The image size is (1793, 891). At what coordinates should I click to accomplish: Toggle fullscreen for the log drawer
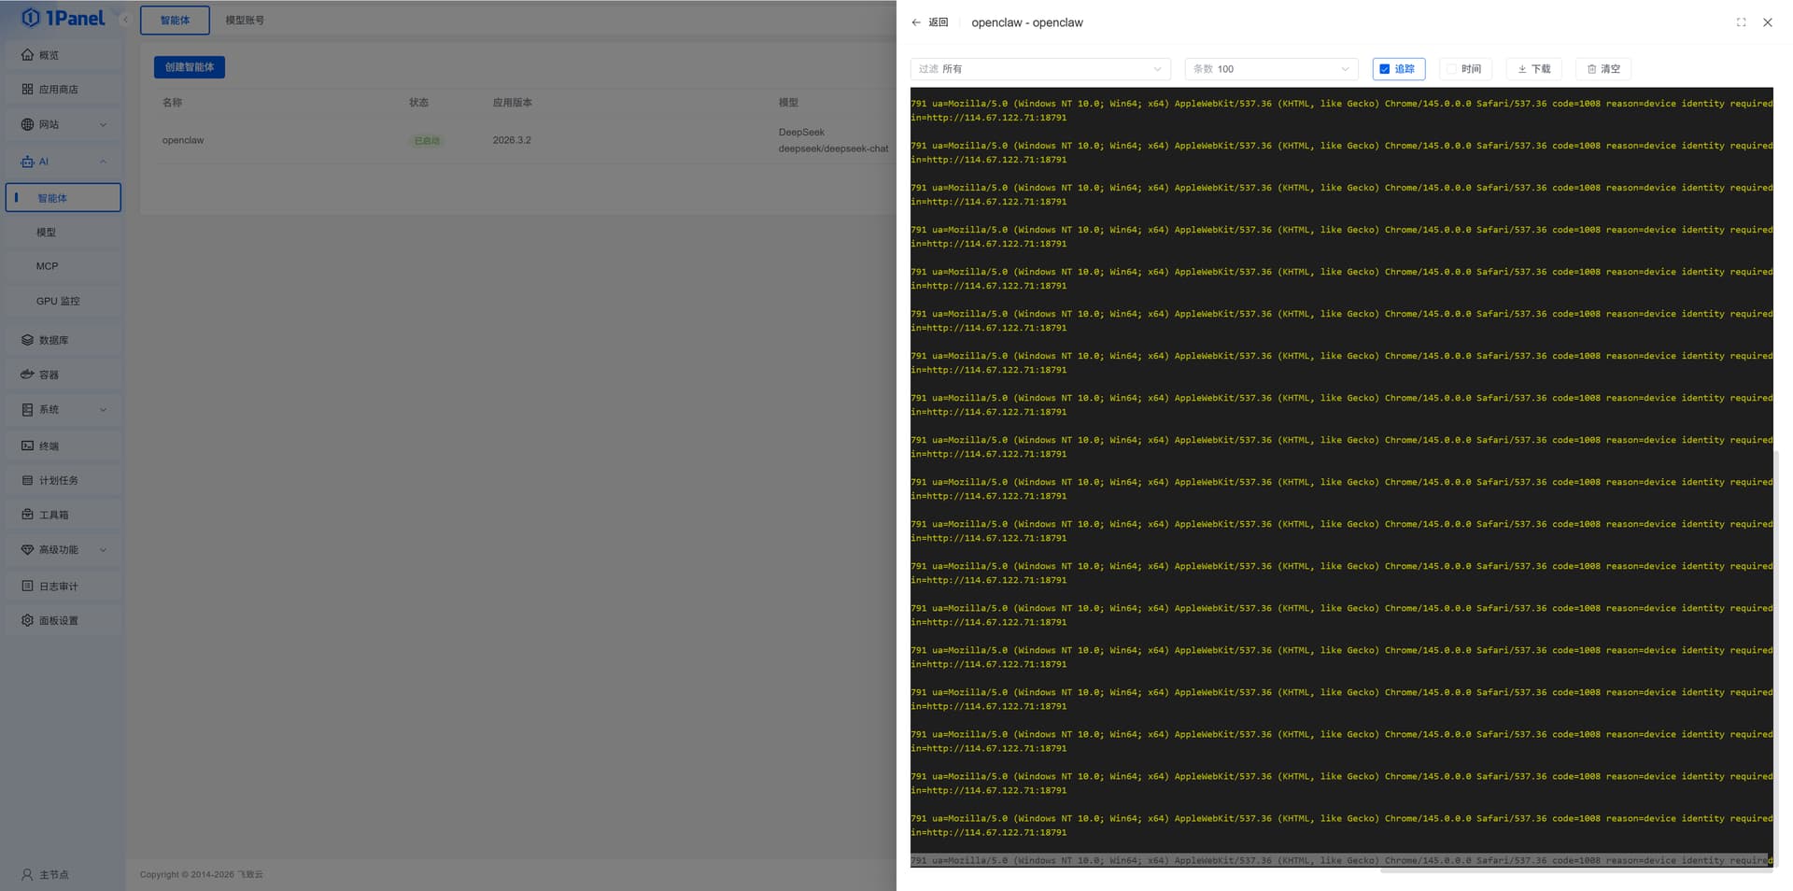pyautogui.click(x=1741, y=22)
